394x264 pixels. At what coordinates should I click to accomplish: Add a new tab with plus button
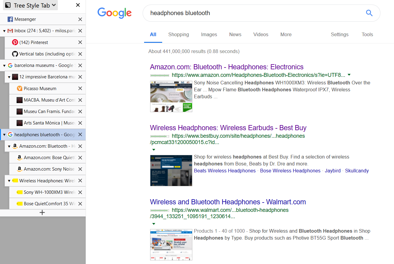[x=42, y=212]
